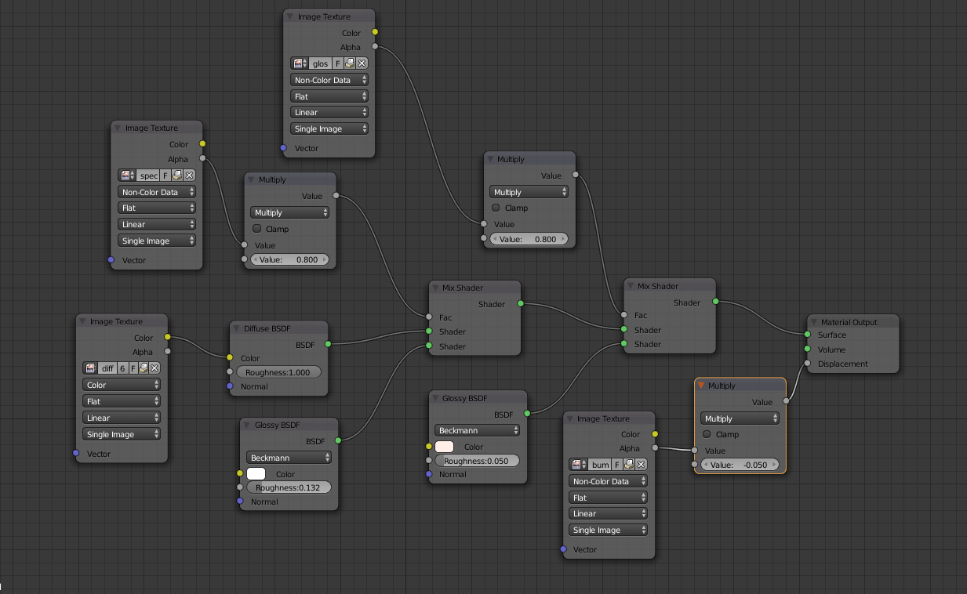Collapse the Diffuse BSDF node
Screen dimensions: 967x594
click(238, 328)
